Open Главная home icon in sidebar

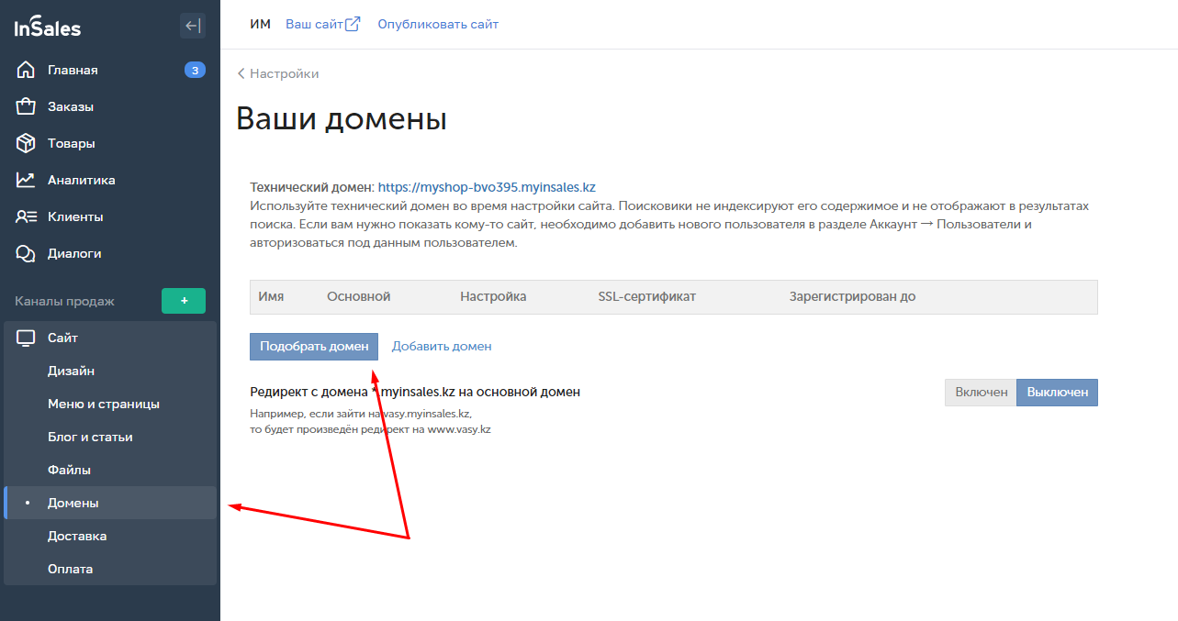[x=26, y=70]
